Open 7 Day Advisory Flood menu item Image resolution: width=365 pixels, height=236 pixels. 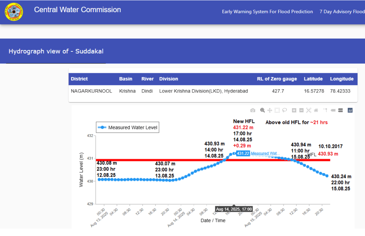pyautogui.click(x=342, y=12)
